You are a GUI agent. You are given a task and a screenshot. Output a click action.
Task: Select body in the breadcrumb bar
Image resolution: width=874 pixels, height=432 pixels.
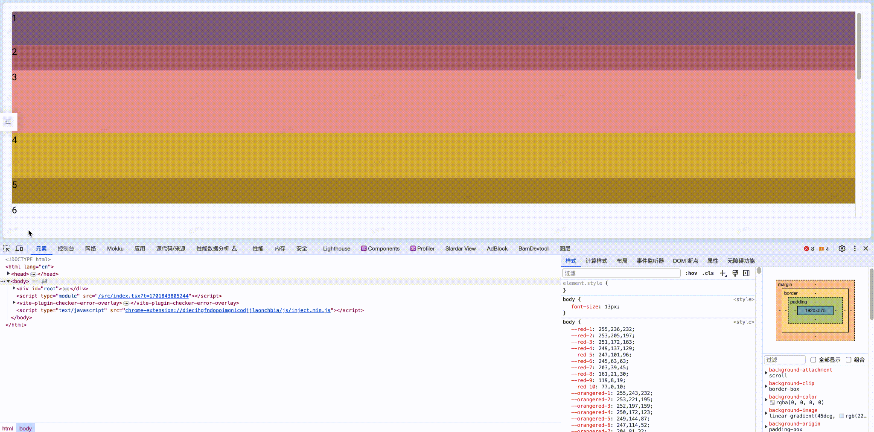pyautogui.click(x=25, y=428)
